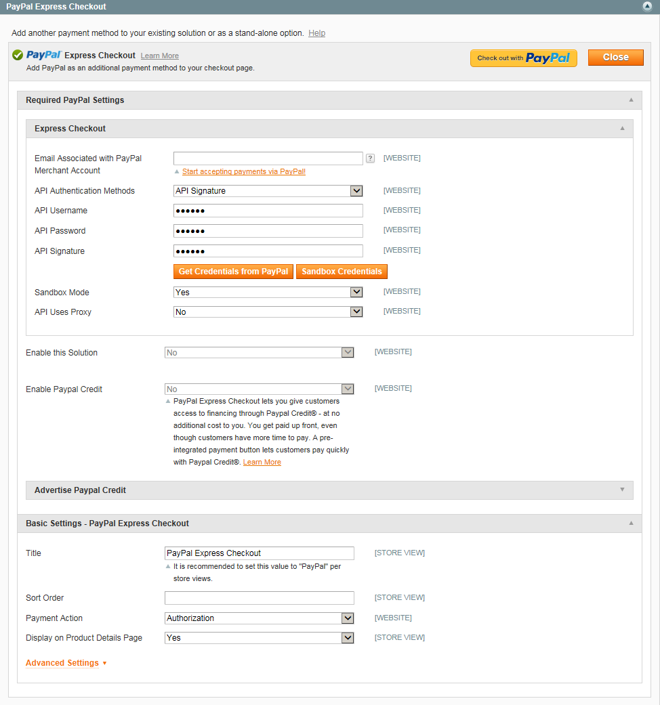This screenshot has width=660, height=705.
Task: Focus the API Signature field
Action: coord(268,251)
